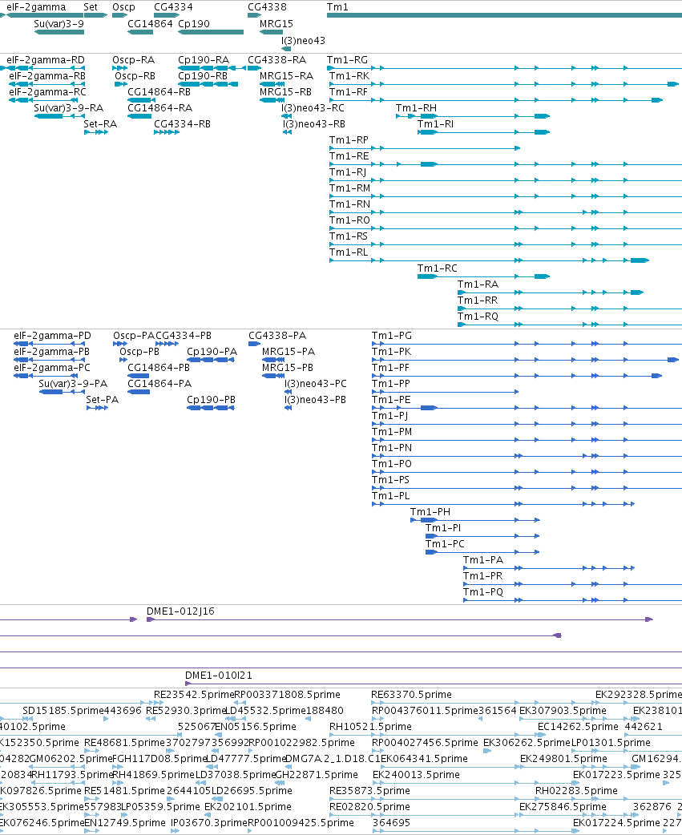Select the MRG15 gene label
The width and height of the screenshot is (682, 835).
(276, 24)
